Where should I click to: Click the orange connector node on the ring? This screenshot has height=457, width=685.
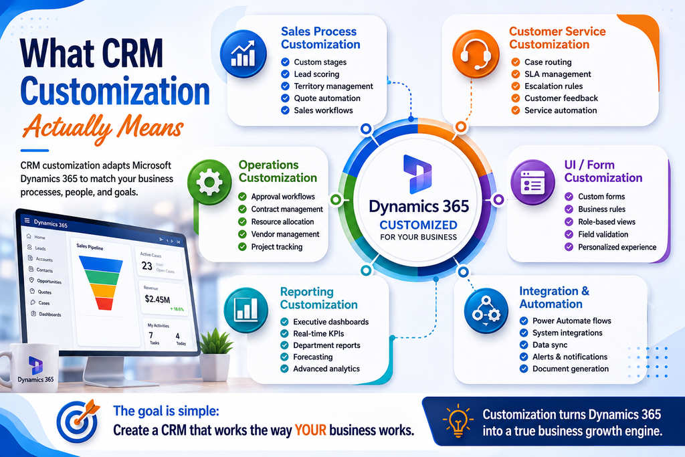coord(461,126)
